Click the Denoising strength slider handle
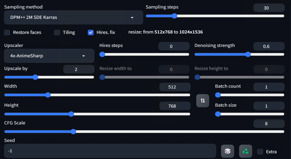This screenshot has width=291, height=159. pos(248,54)
